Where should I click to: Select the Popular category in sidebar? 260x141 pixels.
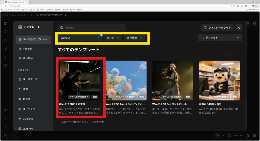click(x=27, y=49)
